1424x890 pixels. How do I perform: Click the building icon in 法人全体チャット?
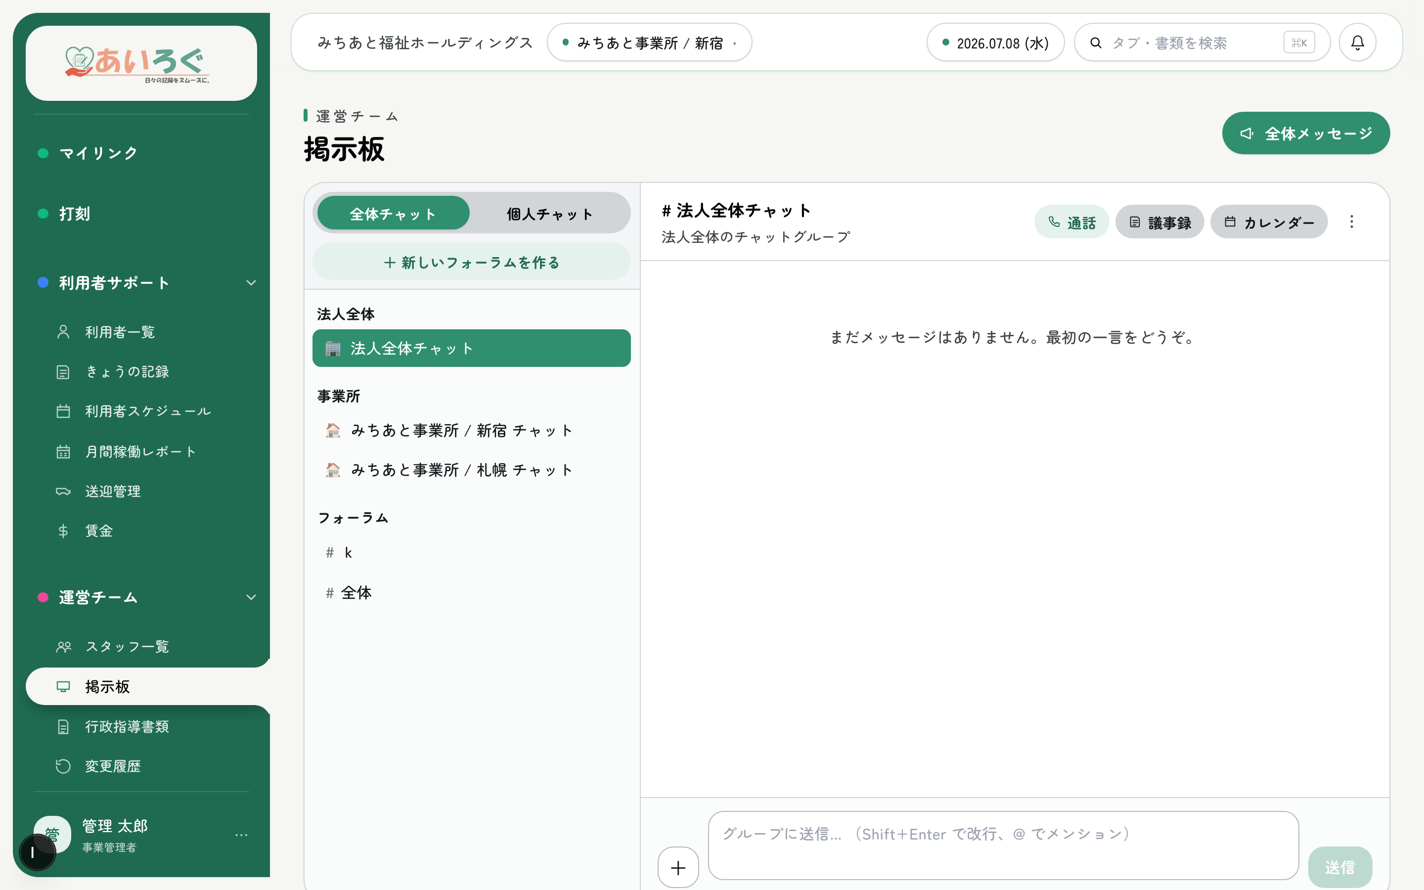[x=333, y=349]
